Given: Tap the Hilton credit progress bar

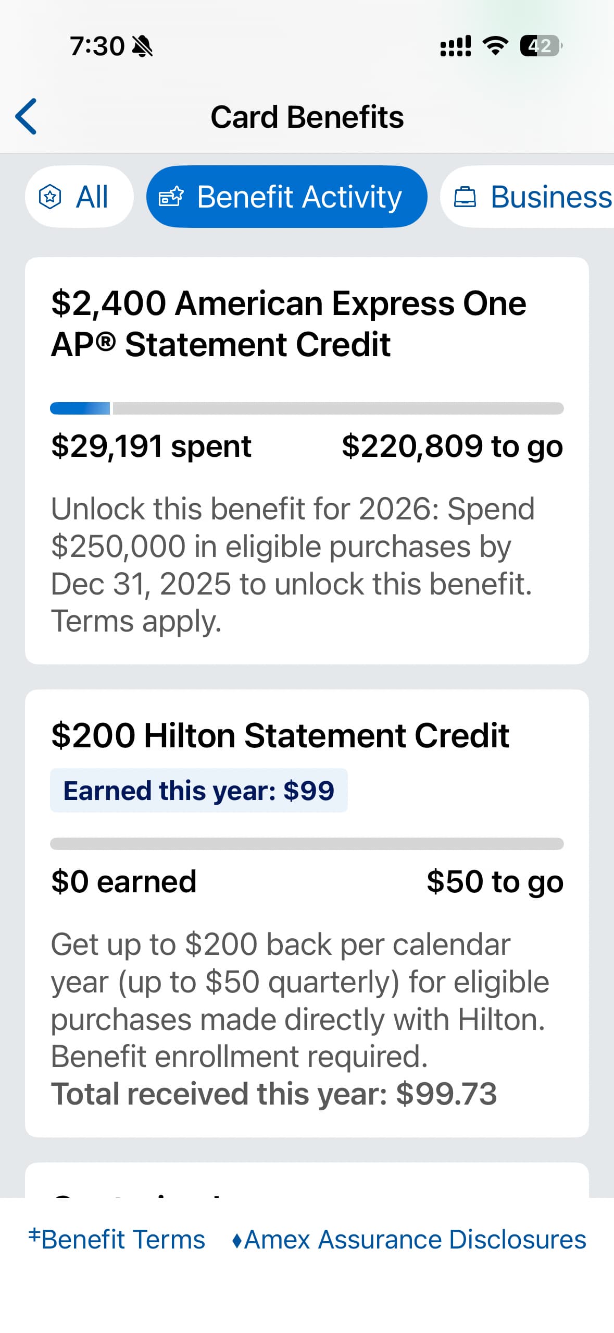Looking at the screenshot, I should [x=307, y=844].
